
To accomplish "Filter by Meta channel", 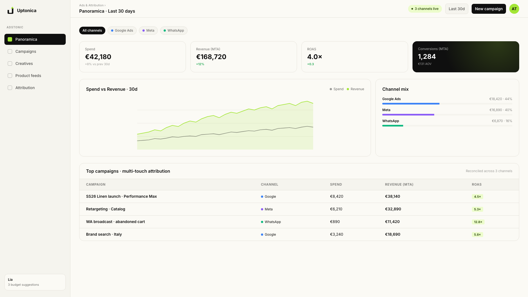I will tap(148, 31).
